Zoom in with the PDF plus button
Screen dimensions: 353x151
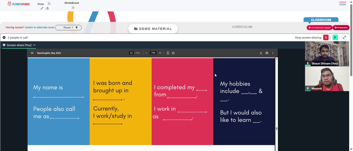160,53
